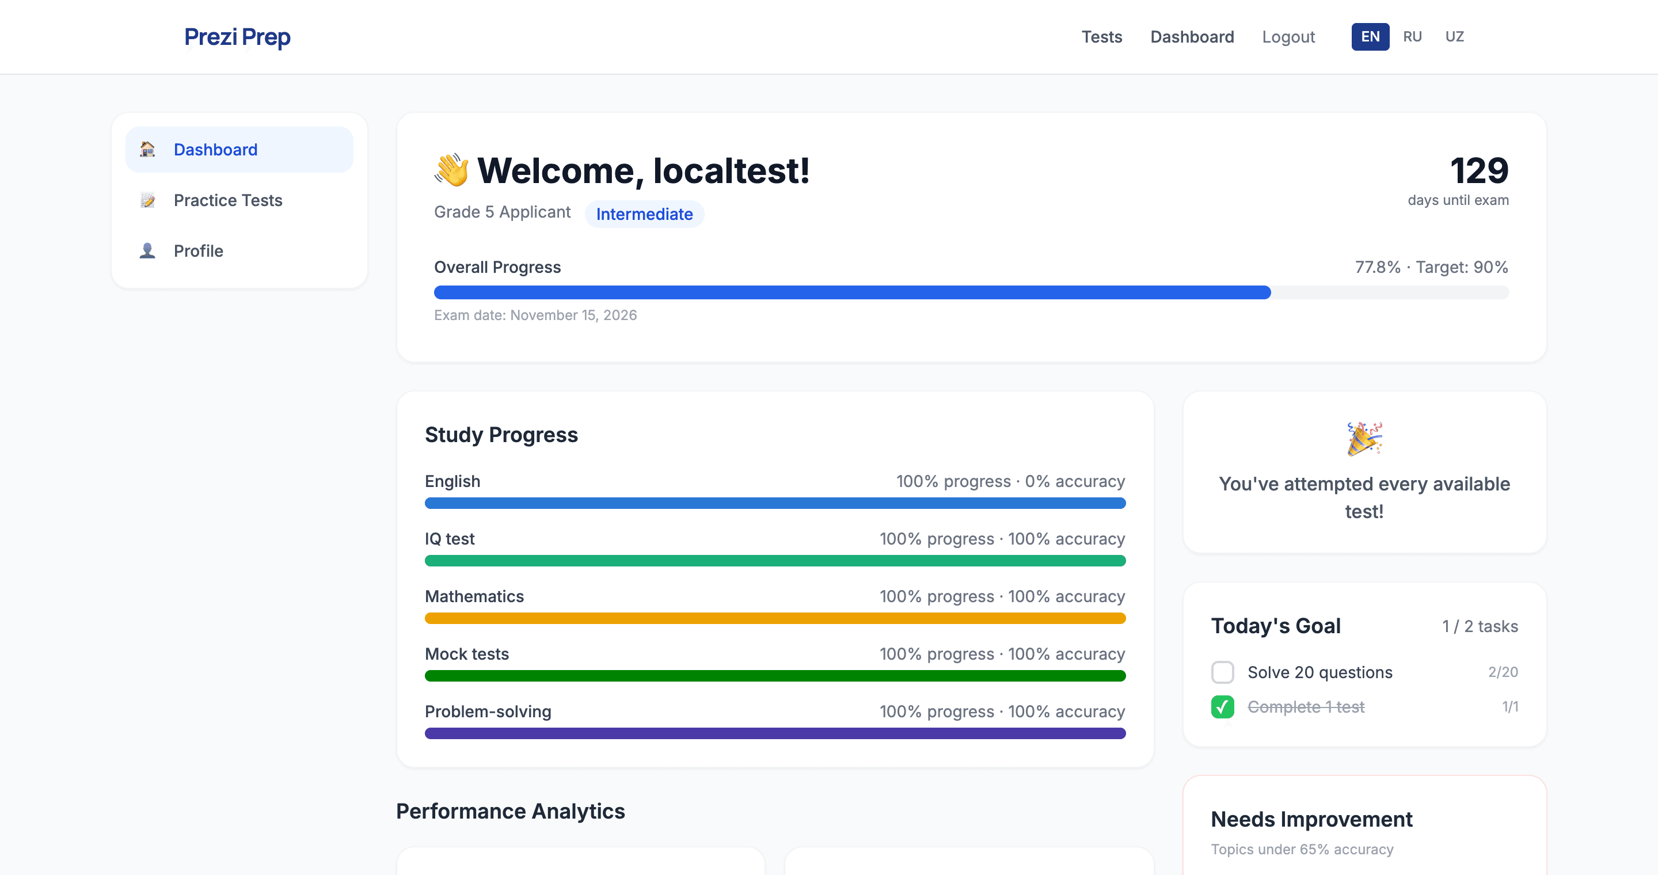This screenshot has width=1658, height=875.
Task: Click '100% progress · 0% accuracy' text
Action: point(1010,481)
